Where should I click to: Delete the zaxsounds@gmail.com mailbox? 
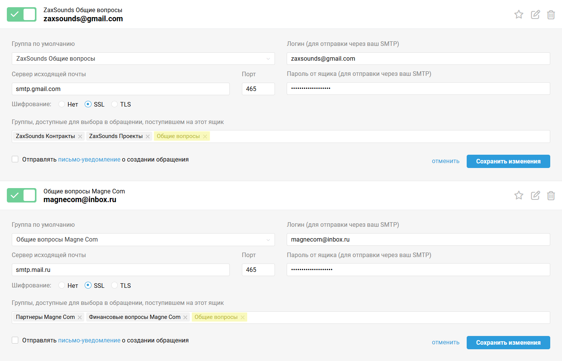pyautogui.click(x=551, y=15)
